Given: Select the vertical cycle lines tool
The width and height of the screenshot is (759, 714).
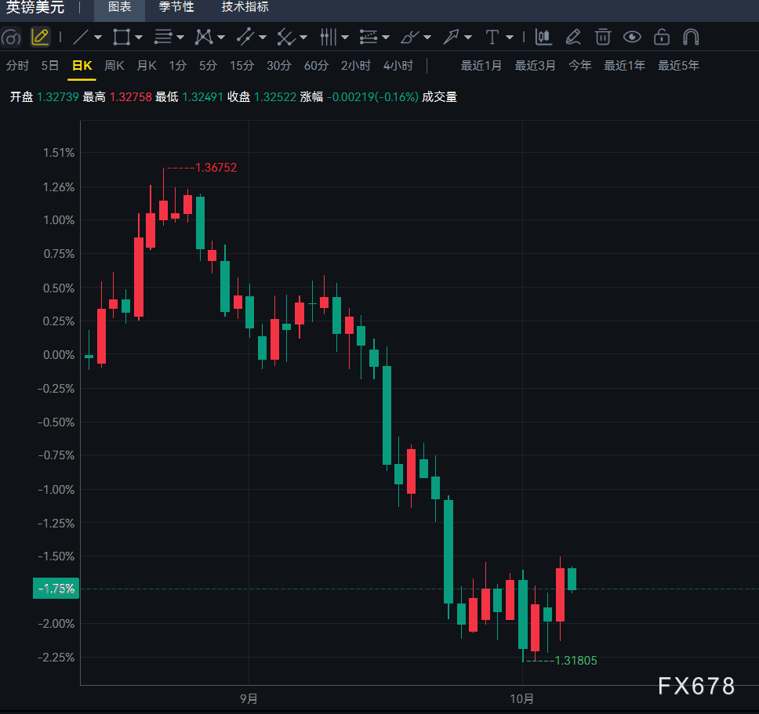Looking at the screenshot, I should (x=328, y=38).
